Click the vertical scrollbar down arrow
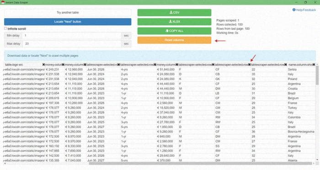This screenshot has height=170, width=320. 317,160
